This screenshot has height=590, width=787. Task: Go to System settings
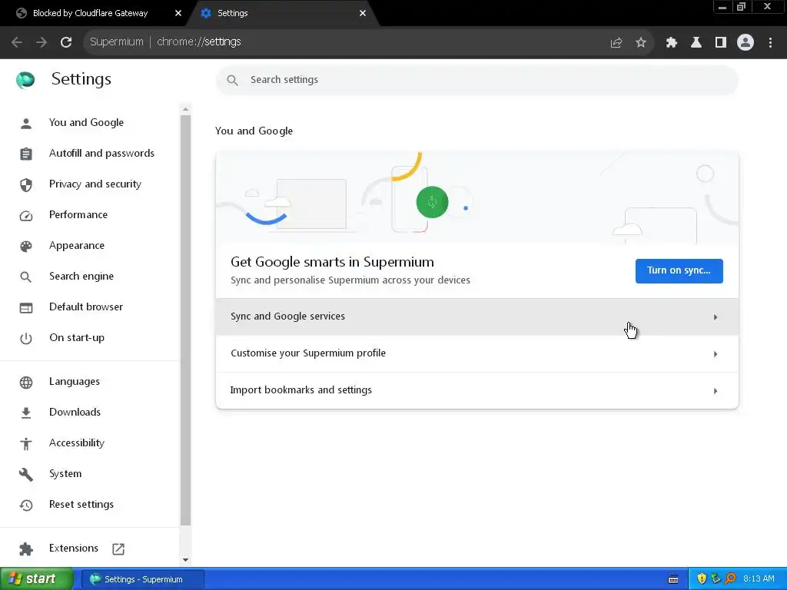(65, 473)
